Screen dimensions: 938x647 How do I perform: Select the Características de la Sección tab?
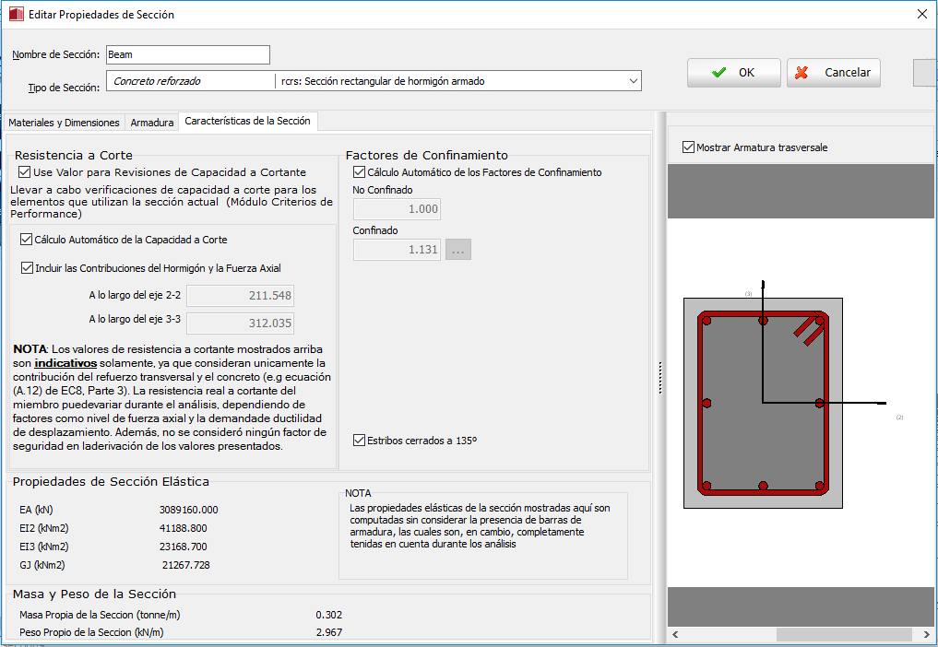click(x=248, y=122)
